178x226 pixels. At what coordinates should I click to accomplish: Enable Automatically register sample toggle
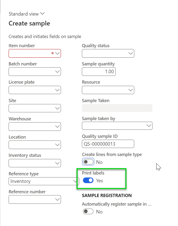(88, 212)
